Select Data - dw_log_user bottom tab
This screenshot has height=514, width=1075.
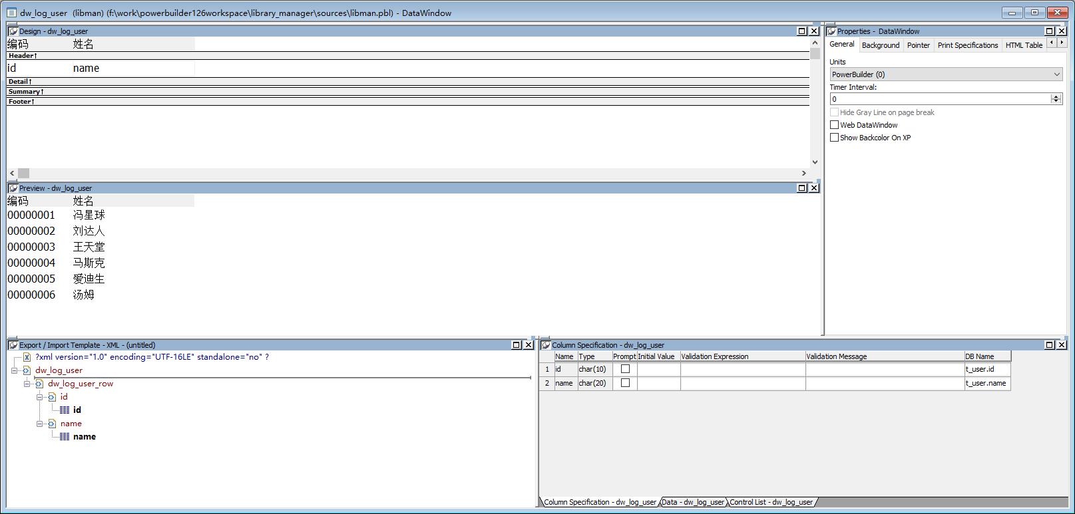tap(693, 502)
